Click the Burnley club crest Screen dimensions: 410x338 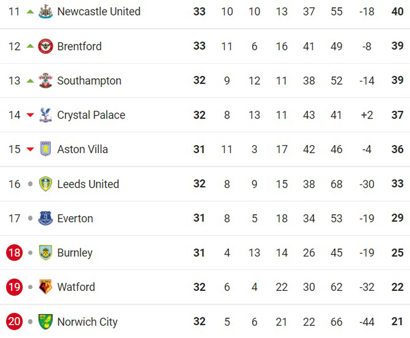click(x=45, y=253)
